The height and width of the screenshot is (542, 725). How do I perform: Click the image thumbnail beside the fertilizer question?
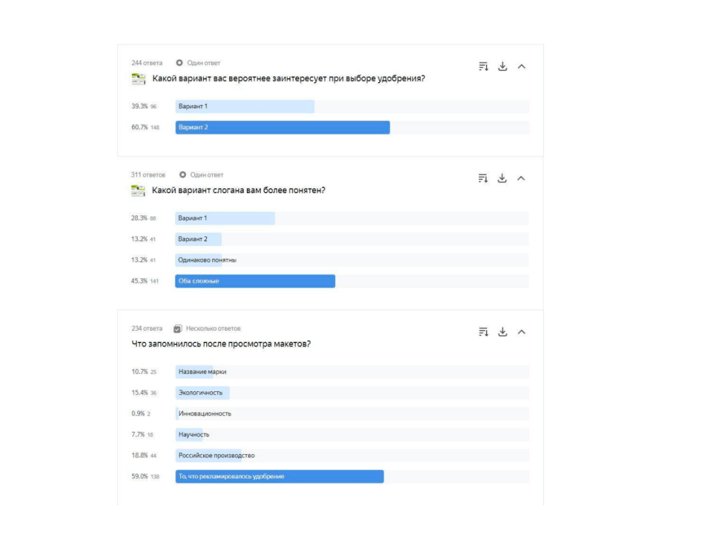pos(138,79)
